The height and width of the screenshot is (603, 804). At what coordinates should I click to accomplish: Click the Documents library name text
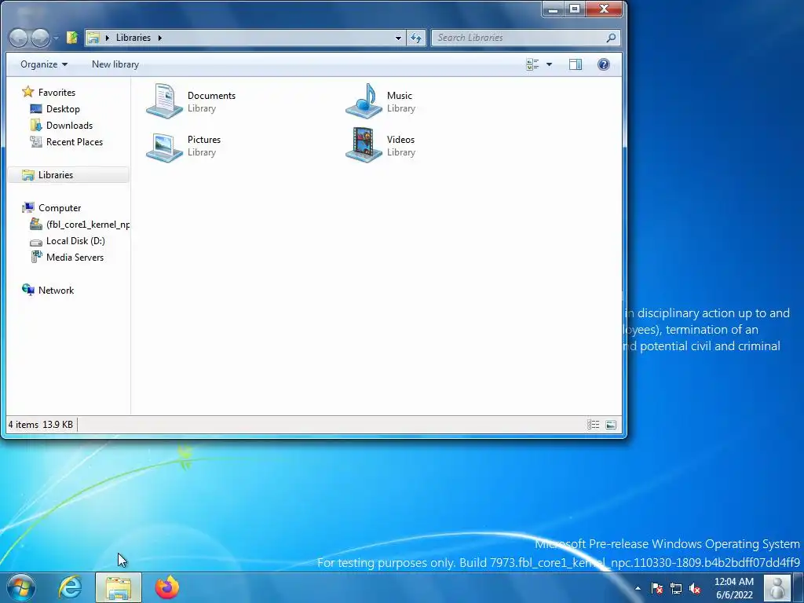(x=211, y=95)
